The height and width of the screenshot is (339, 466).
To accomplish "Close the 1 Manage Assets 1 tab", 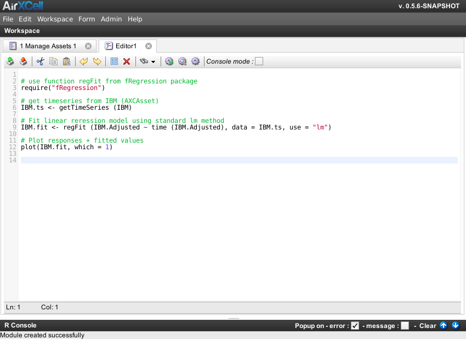I will (88, 46).
